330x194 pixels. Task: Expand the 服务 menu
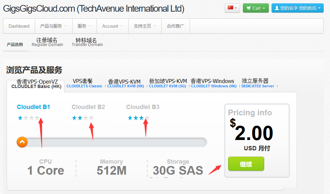(x=85, y=26)
